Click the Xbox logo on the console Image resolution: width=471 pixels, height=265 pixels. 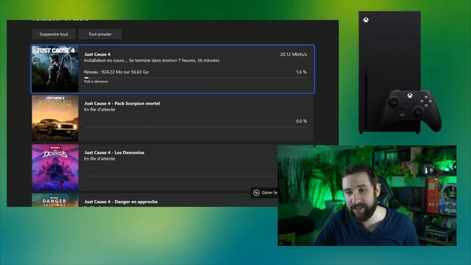[366, 20]
